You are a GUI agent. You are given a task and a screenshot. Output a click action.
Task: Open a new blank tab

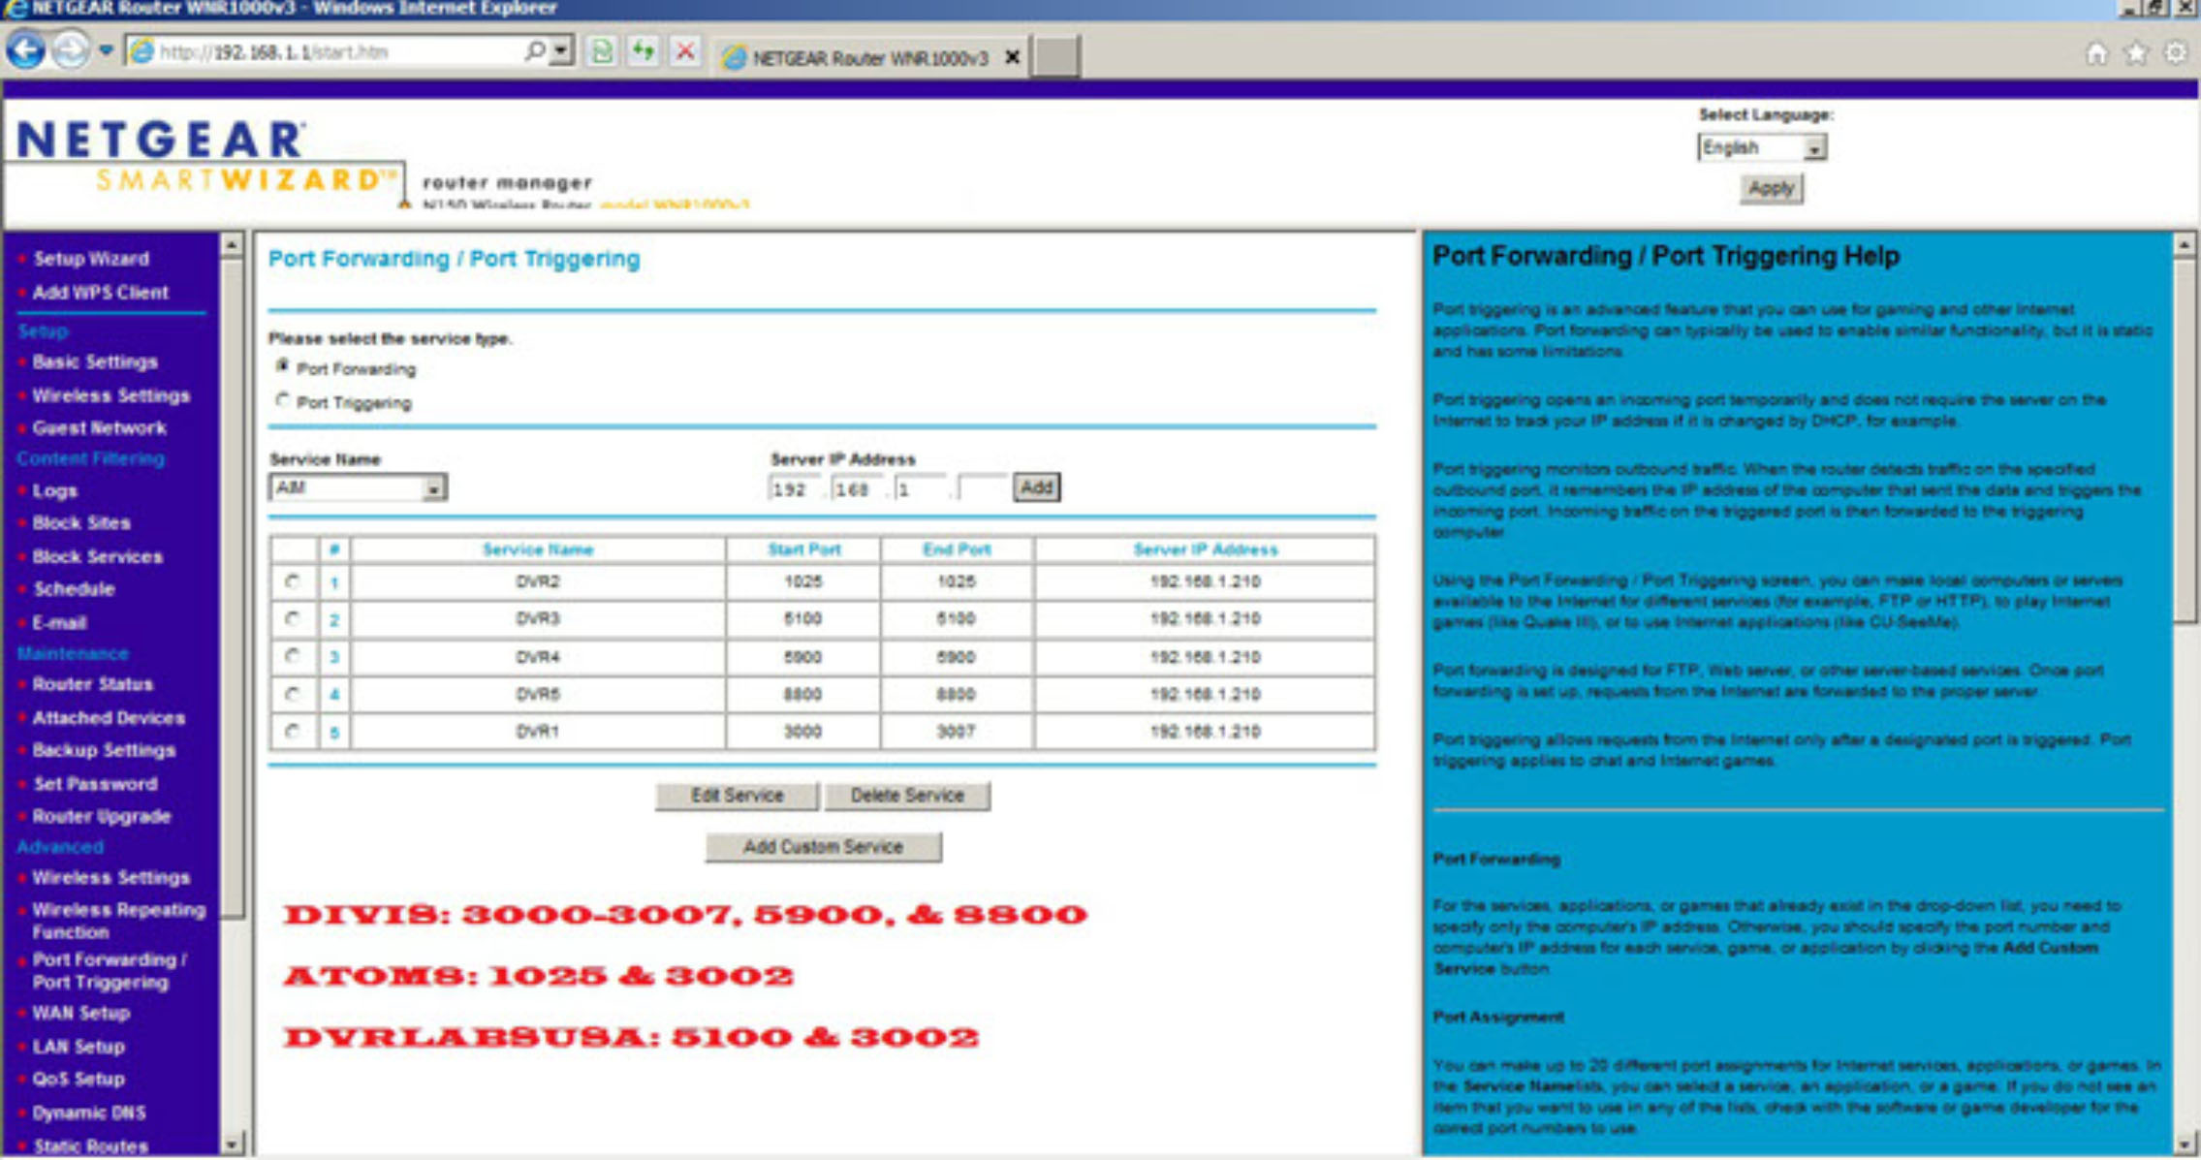pyautogui.click(x=1056, y=57)
